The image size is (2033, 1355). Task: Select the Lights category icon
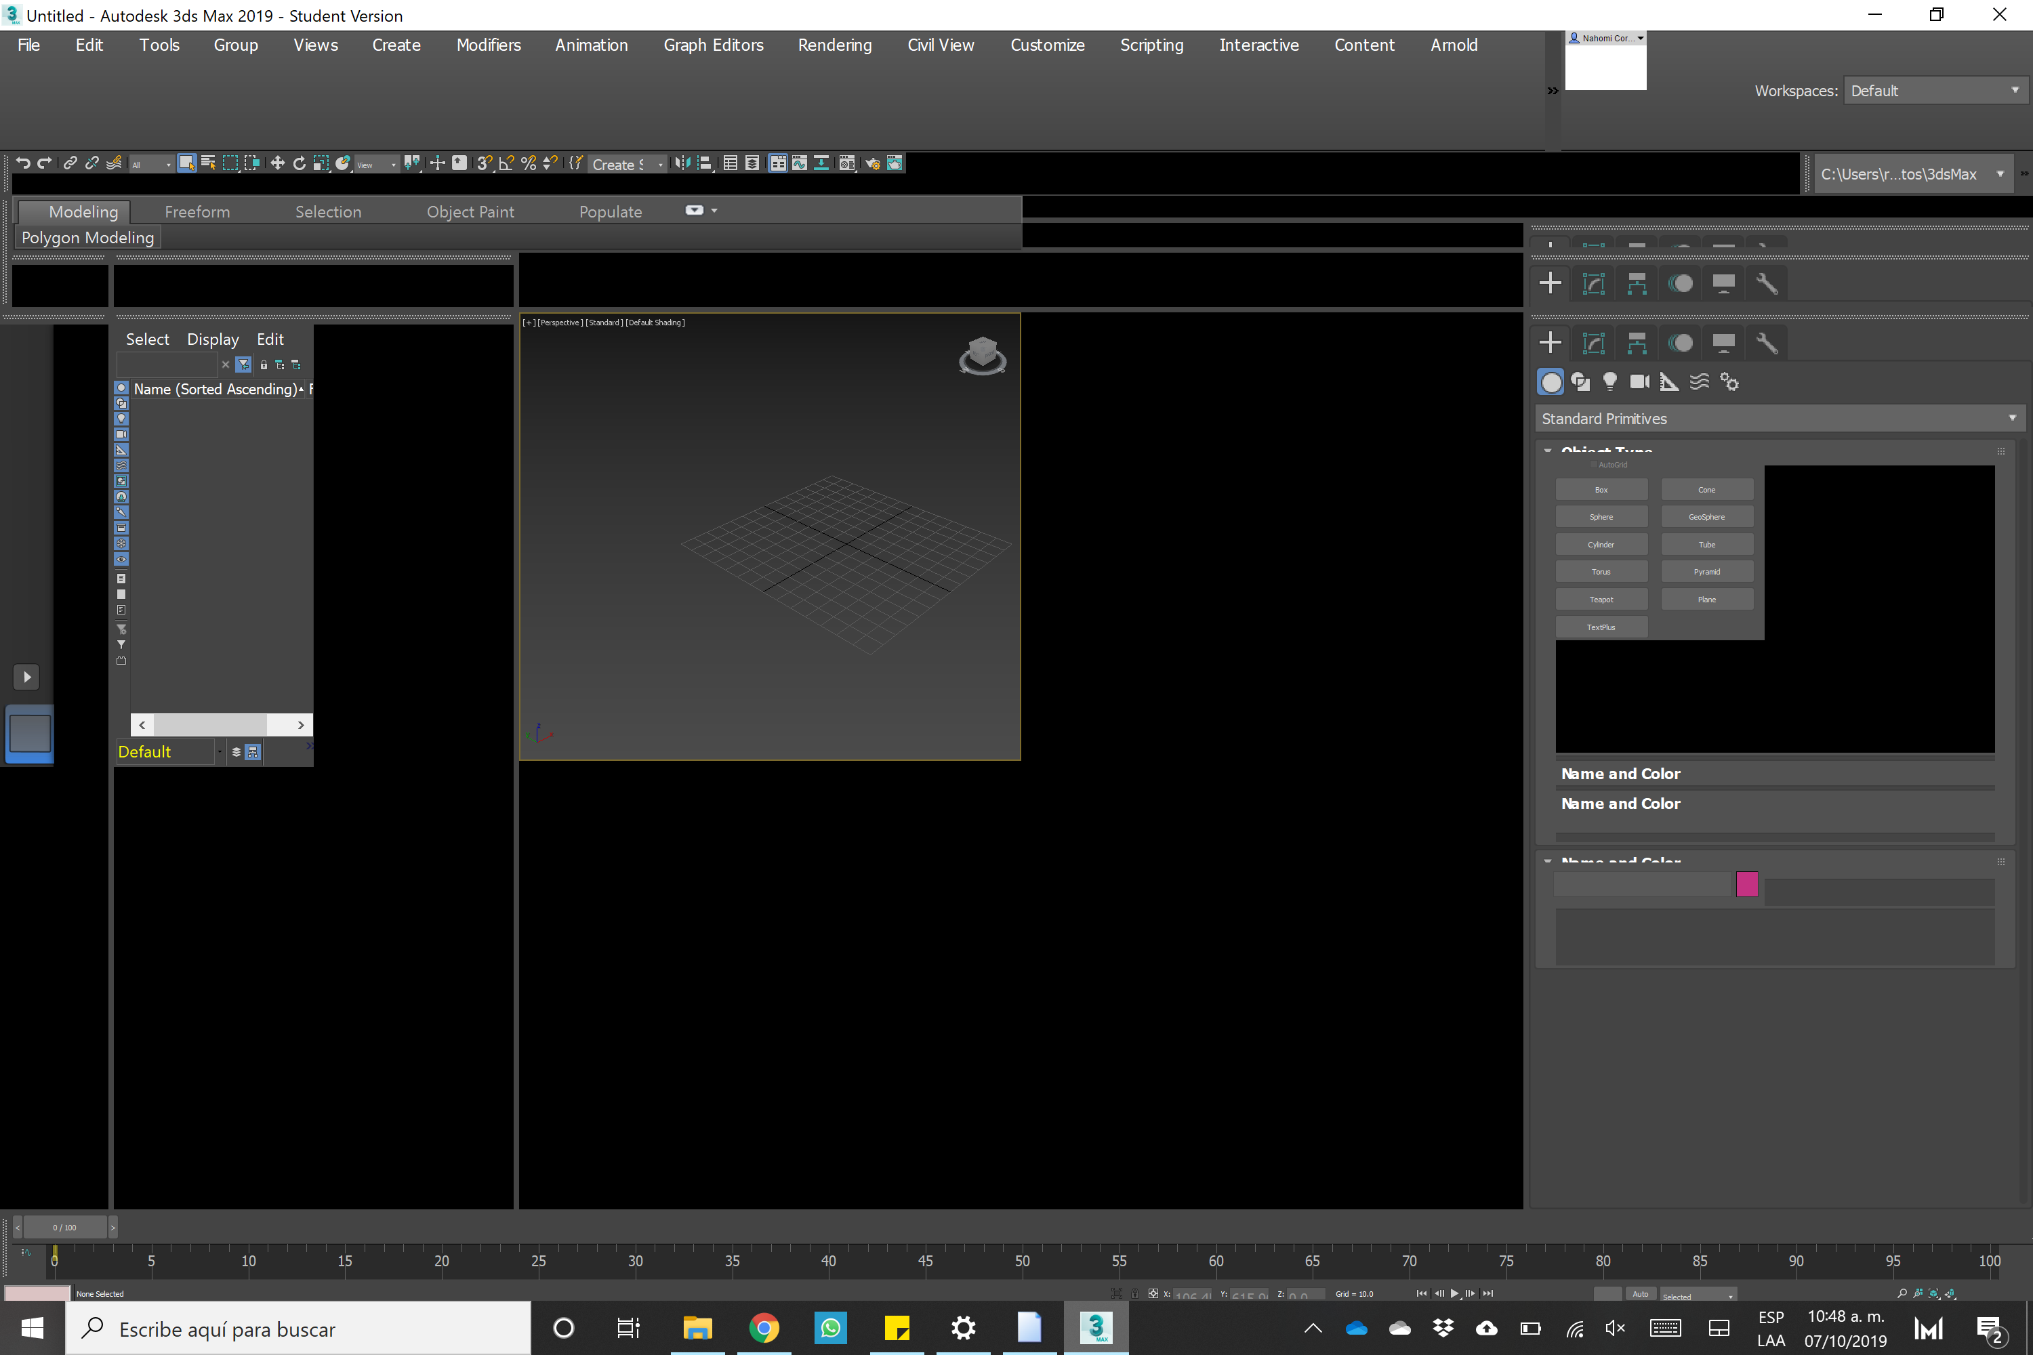point(1609,382)
